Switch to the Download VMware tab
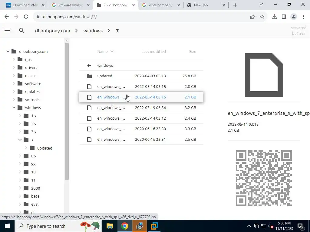 click(25, 5)
